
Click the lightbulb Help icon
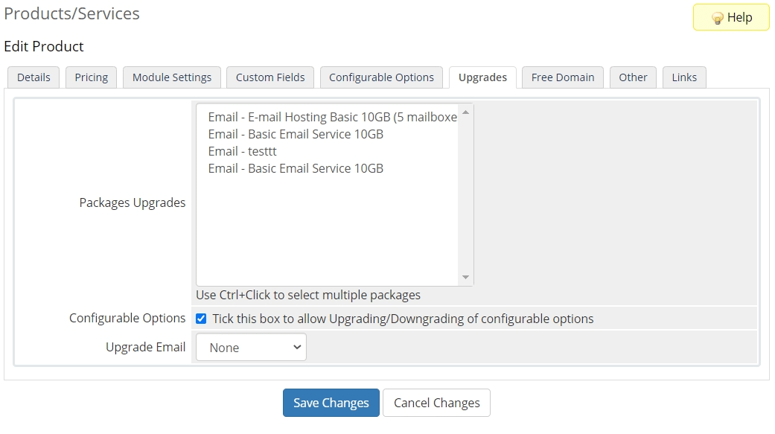coord(718,18)
